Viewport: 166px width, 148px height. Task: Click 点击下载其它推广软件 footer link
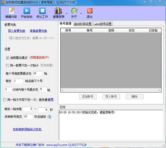(x=30, y=145)
